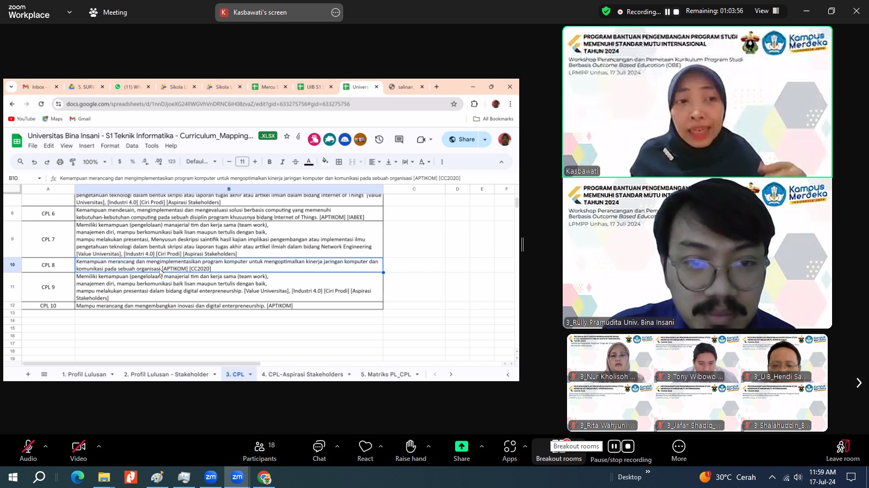Turn on the Video camera
This screenshot has height=488, width=869.
point(78,447)
